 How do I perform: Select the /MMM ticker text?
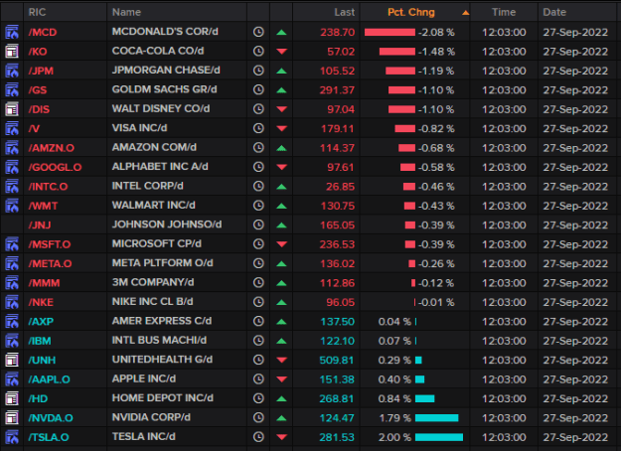(44, 283)
